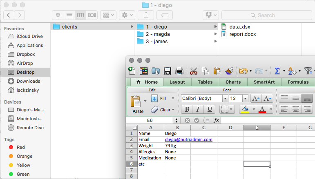Toggle left text alignment button

click(x=284, y=109)
